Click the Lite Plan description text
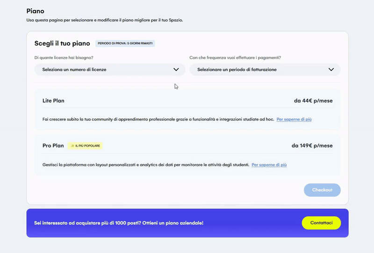Screen dimensions: 374x253 tap(158, 119)
